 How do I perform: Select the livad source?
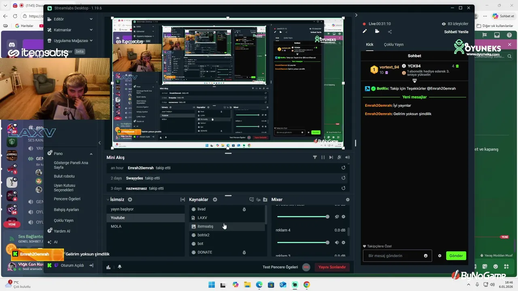click(227, 209)
